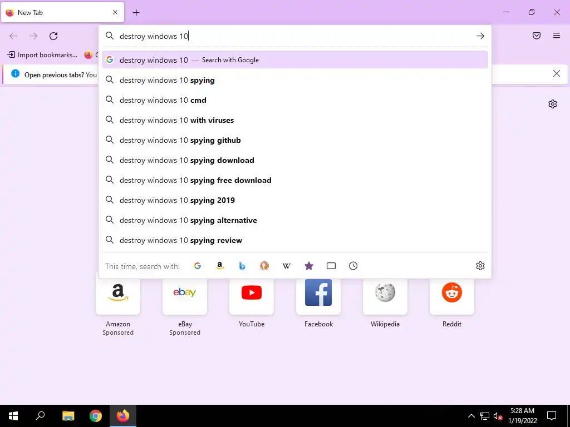Open the Firefox application menu
Image resolution: width=570 pixels, height=427 pixels.
point(557,36)
